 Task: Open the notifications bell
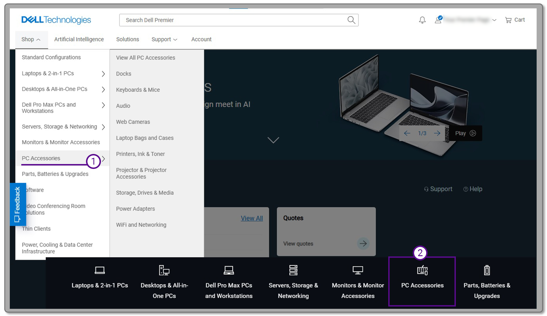[x=422, y=20]
